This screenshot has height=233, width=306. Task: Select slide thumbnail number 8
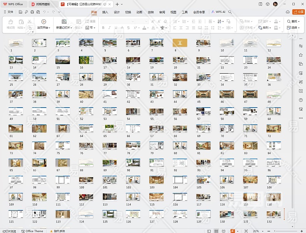[x=180, y=43]
